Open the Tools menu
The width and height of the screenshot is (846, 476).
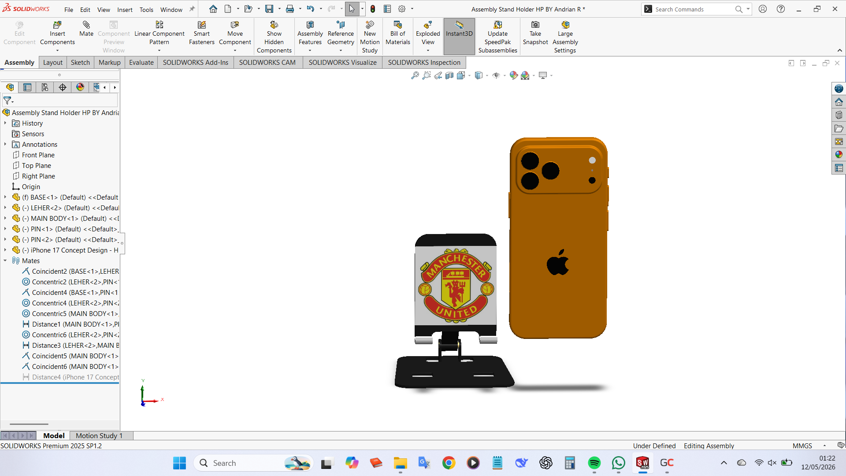(x=146, y=10)
